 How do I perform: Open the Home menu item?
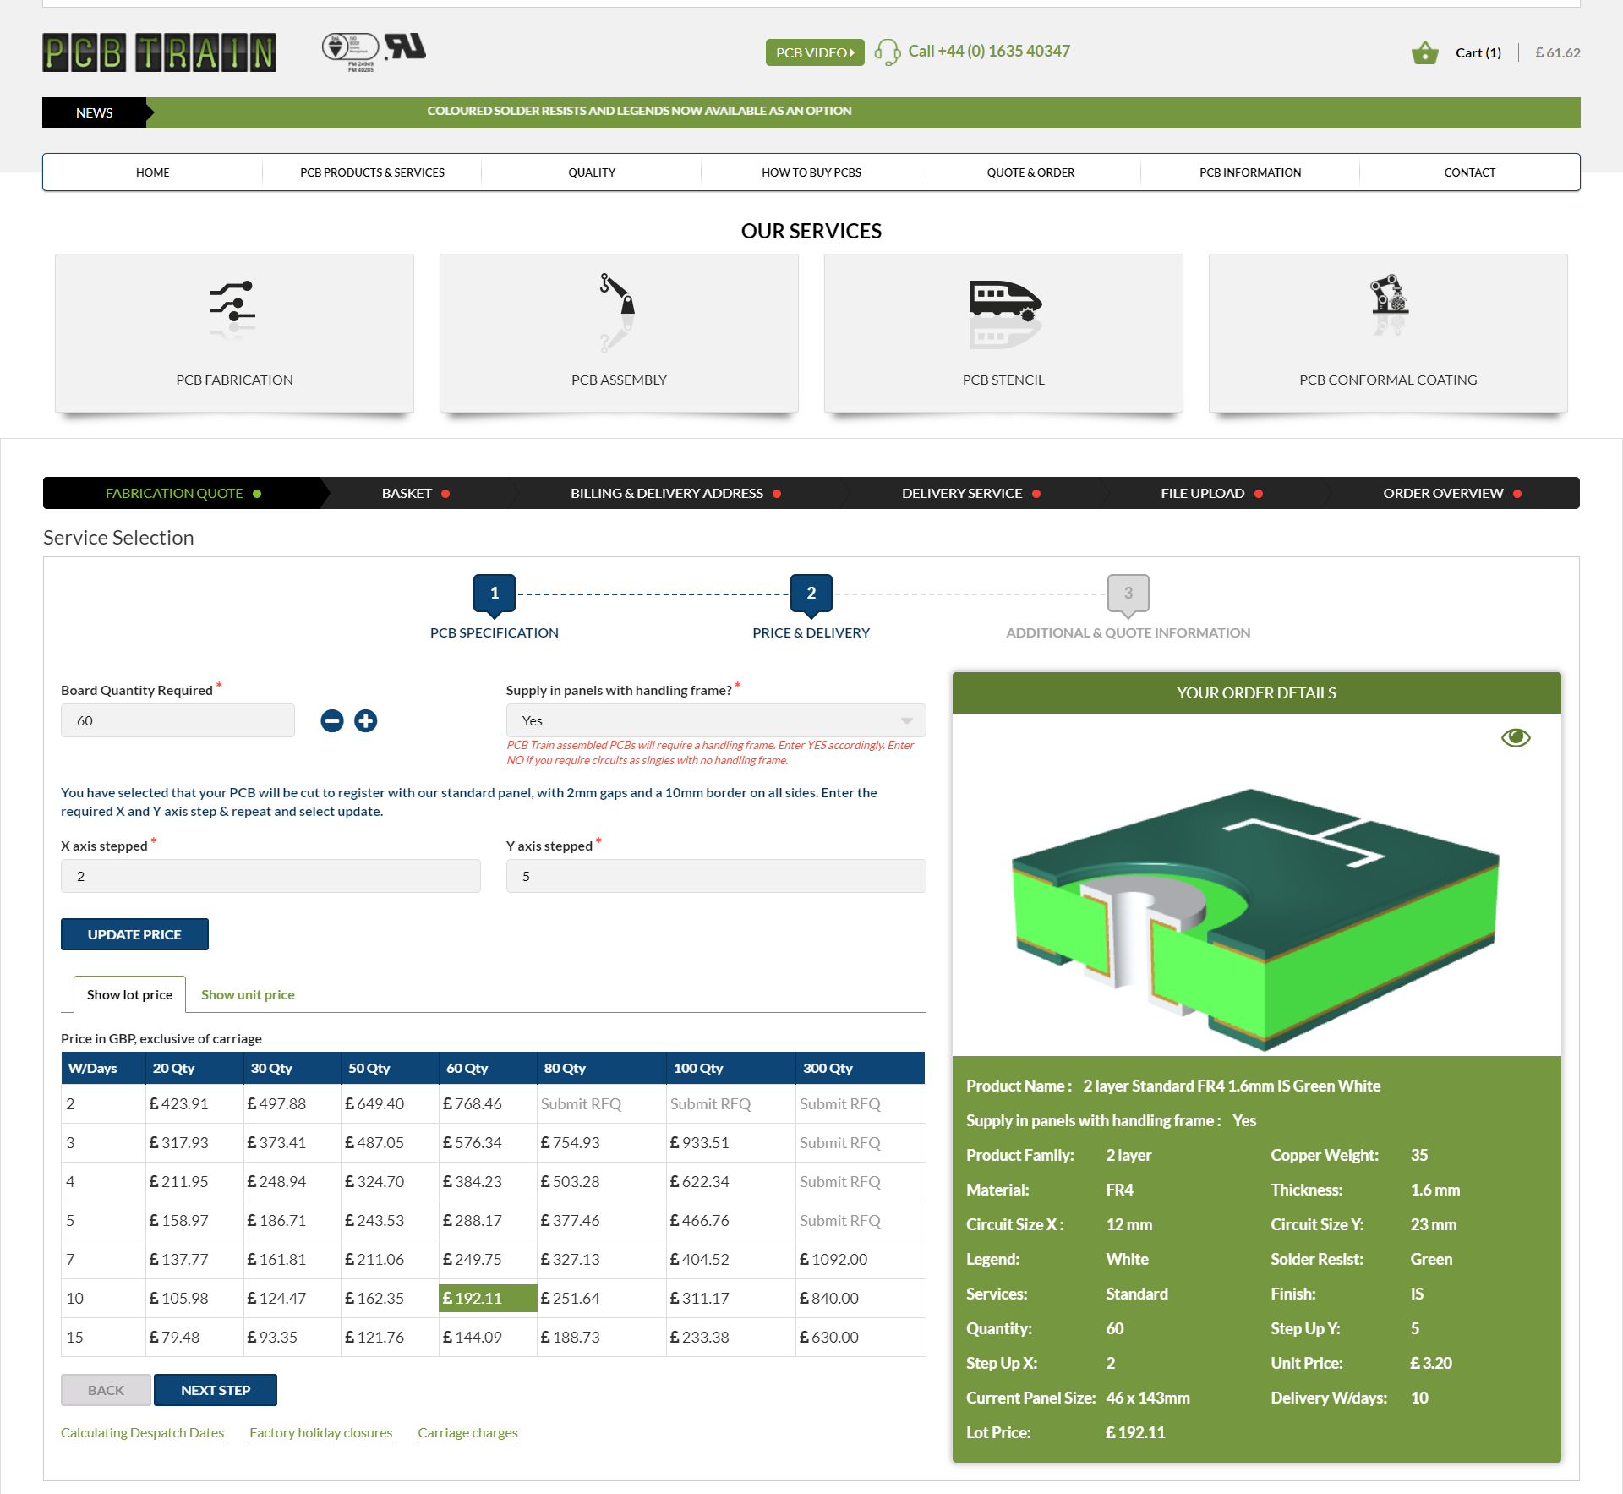[x=153, y=172]
